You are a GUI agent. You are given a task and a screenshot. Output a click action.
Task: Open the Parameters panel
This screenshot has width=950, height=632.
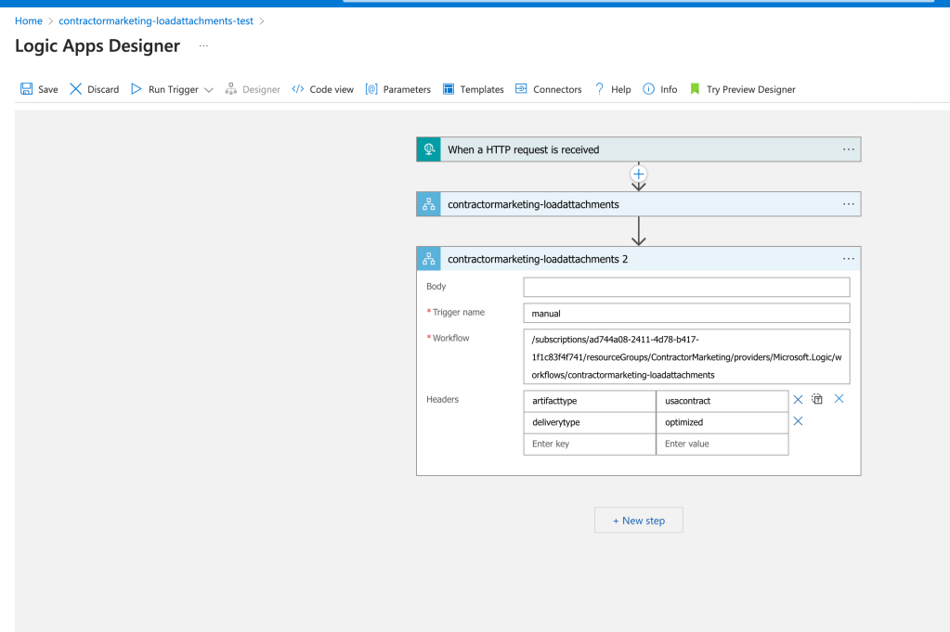tap(407, 90)
